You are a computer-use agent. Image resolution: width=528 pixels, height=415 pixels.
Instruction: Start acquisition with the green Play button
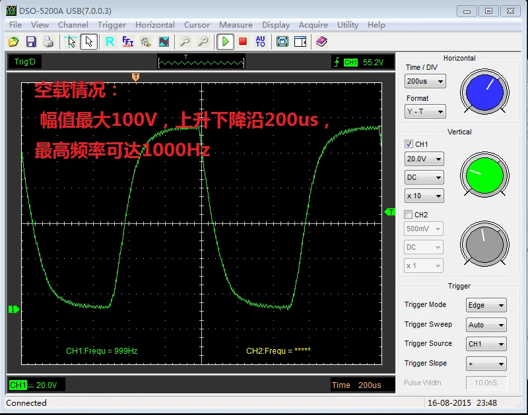[225, 41]
